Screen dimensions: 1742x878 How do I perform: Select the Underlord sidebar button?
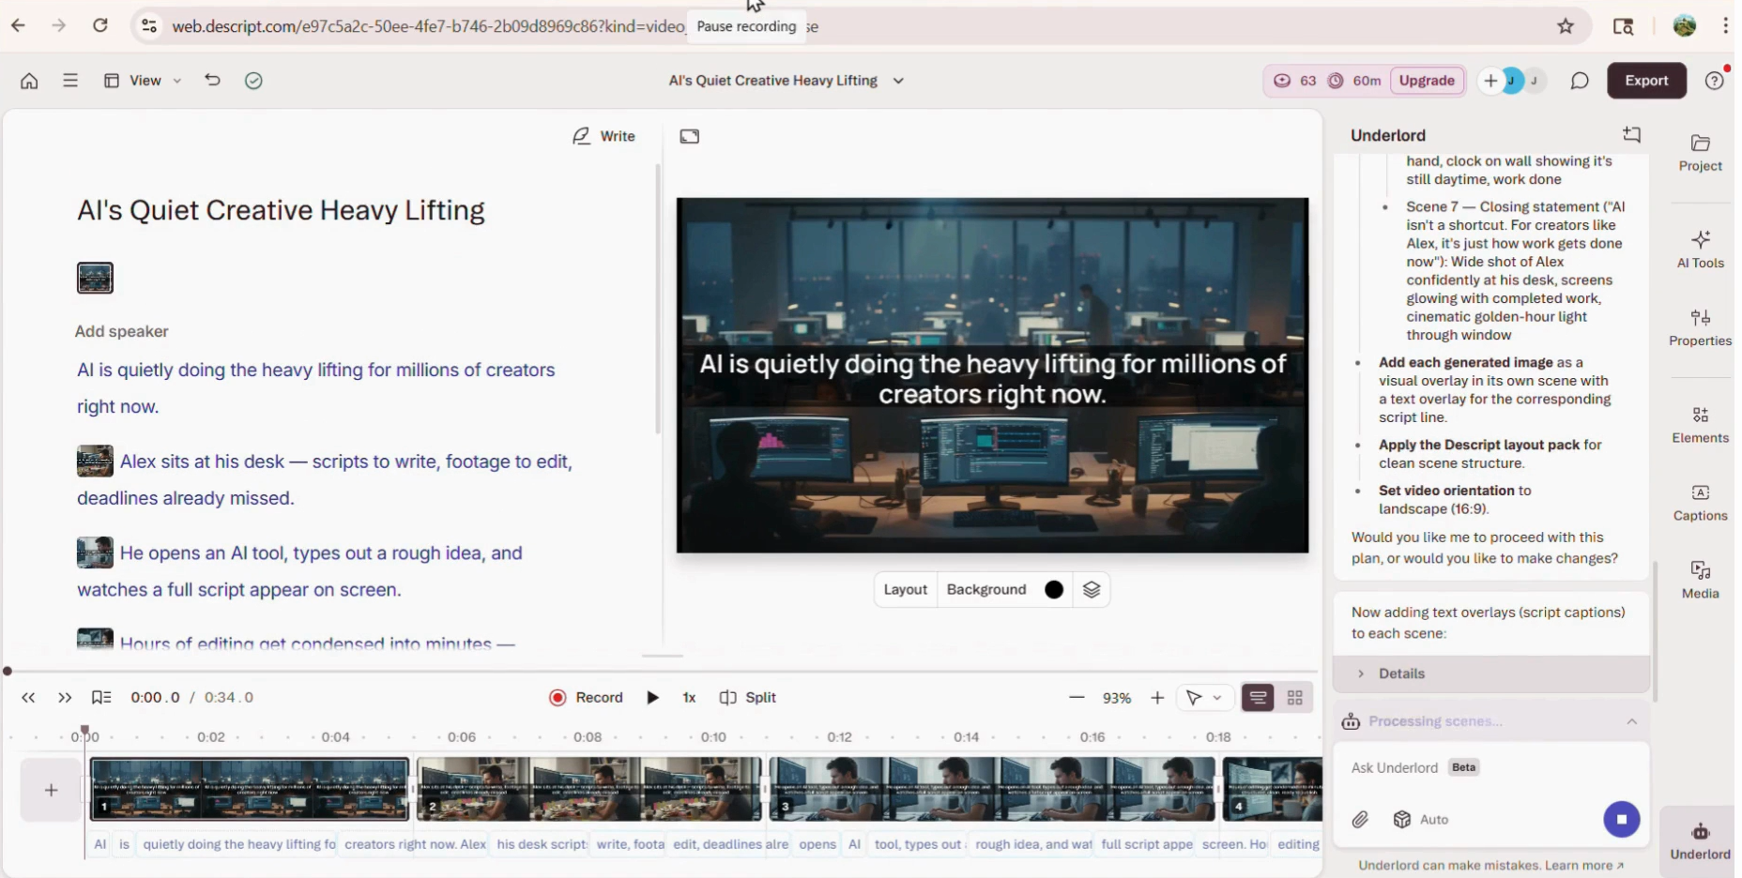coord(1700,840)
